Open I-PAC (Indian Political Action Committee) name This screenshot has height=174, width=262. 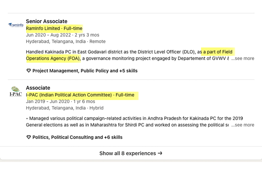tap(69, 95)
